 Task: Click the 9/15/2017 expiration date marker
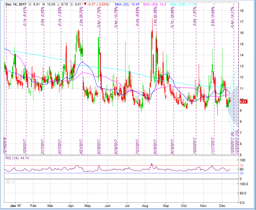tap(172, 147)
